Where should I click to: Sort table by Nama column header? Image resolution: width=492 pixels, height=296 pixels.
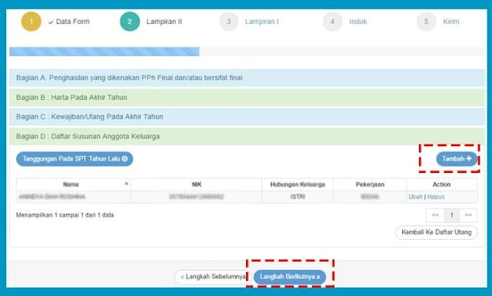(74, 185)
